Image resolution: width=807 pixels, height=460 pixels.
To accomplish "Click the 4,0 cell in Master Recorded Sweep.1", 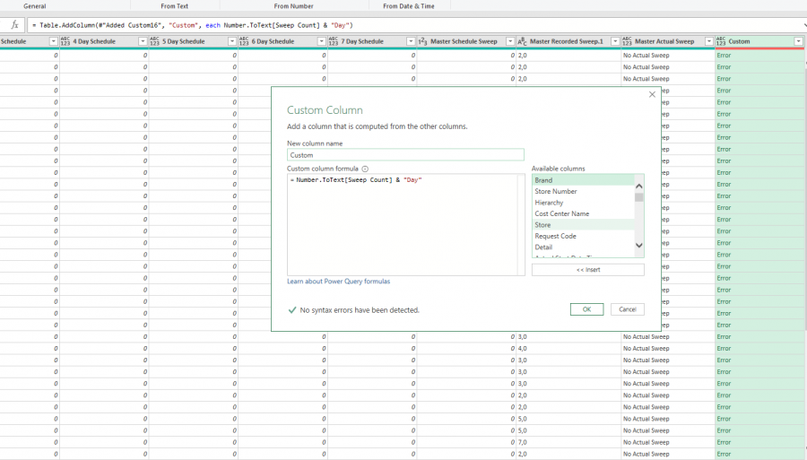I will 568,348.
